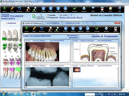Switch to the 1. Anamnesis tab
129x96 pixels.
11,23
